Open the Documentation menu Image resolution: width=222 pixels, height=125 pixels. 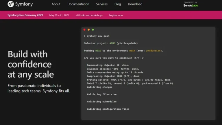(x=78, y=4)
